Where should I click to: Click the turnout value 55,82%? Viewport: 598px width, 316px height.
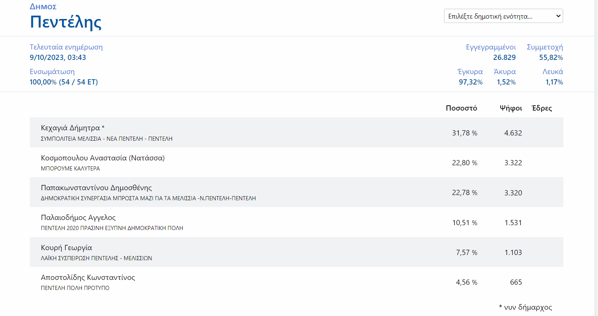[551, 58]
